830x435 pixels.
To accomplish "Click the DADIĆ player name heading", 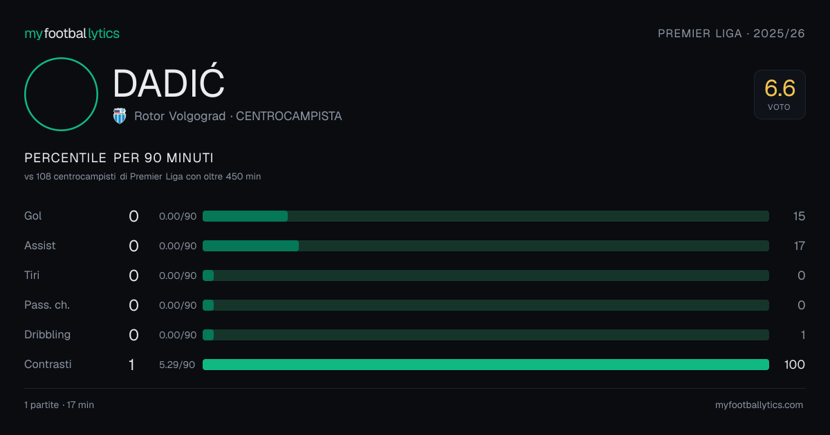I will tap(169, 84).
